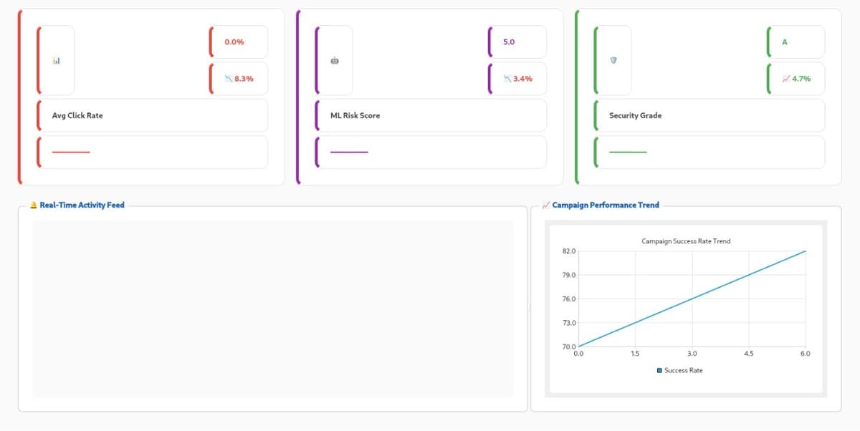Click the rising trend icon beside 4.7%
860x431 pixels.
tap(786, 77)
